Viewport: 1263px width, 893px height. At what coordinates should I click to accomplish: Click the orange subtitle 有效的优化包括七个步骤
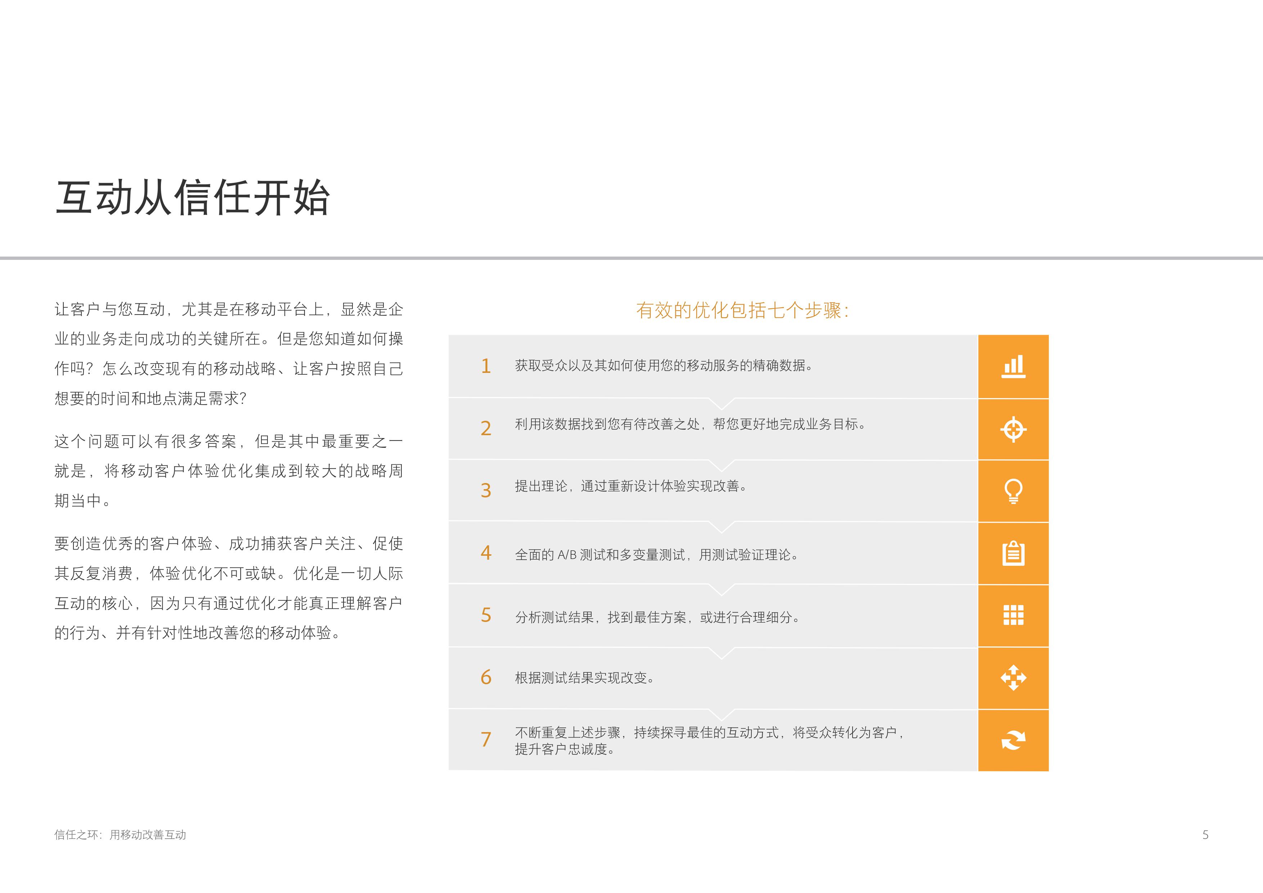click(x=742, y=311)
